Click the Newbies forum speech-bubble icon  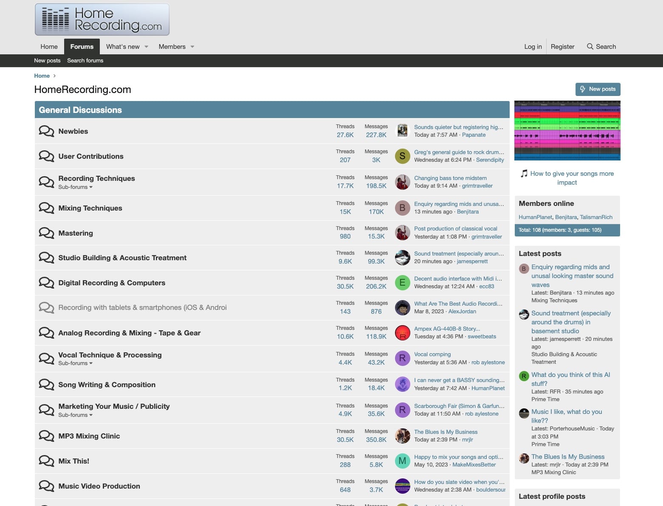point(46,131)
